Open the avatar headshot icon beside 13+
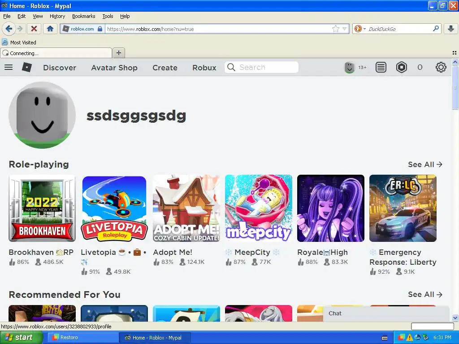This screenshot has height=344, width=459. [349, 68]
